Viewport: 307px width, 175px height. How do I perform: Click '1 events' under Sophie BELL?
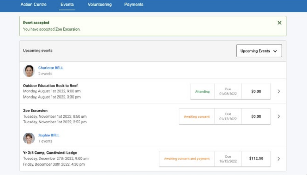point(45,141)
